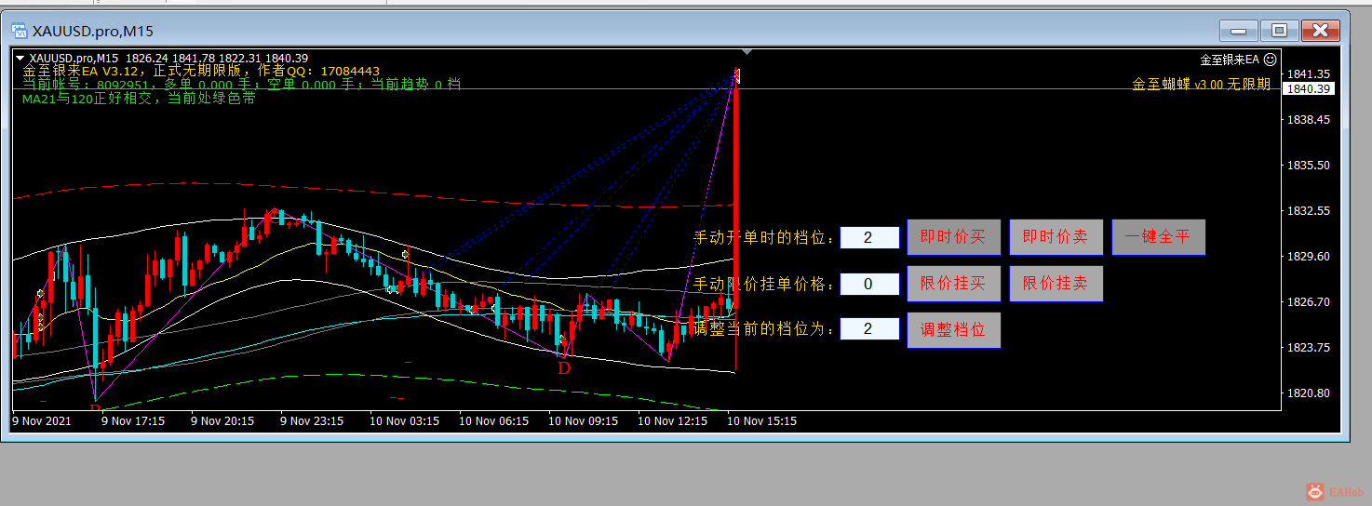Click the 10 Nov 09:15 time label
This screenshot has height=506, width=1372.
coord(584,421)
